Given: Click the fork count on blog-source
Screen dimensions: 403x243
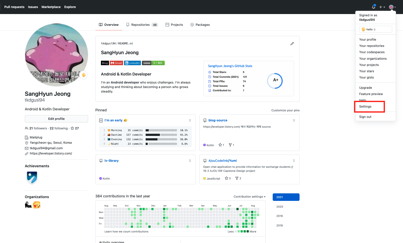Looking at the screenshot, I should pyautogui.click(x=232, y=145).
